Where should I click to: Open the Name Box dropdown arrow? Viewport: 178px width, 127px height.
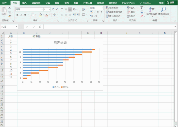click(x=17, y=27)
